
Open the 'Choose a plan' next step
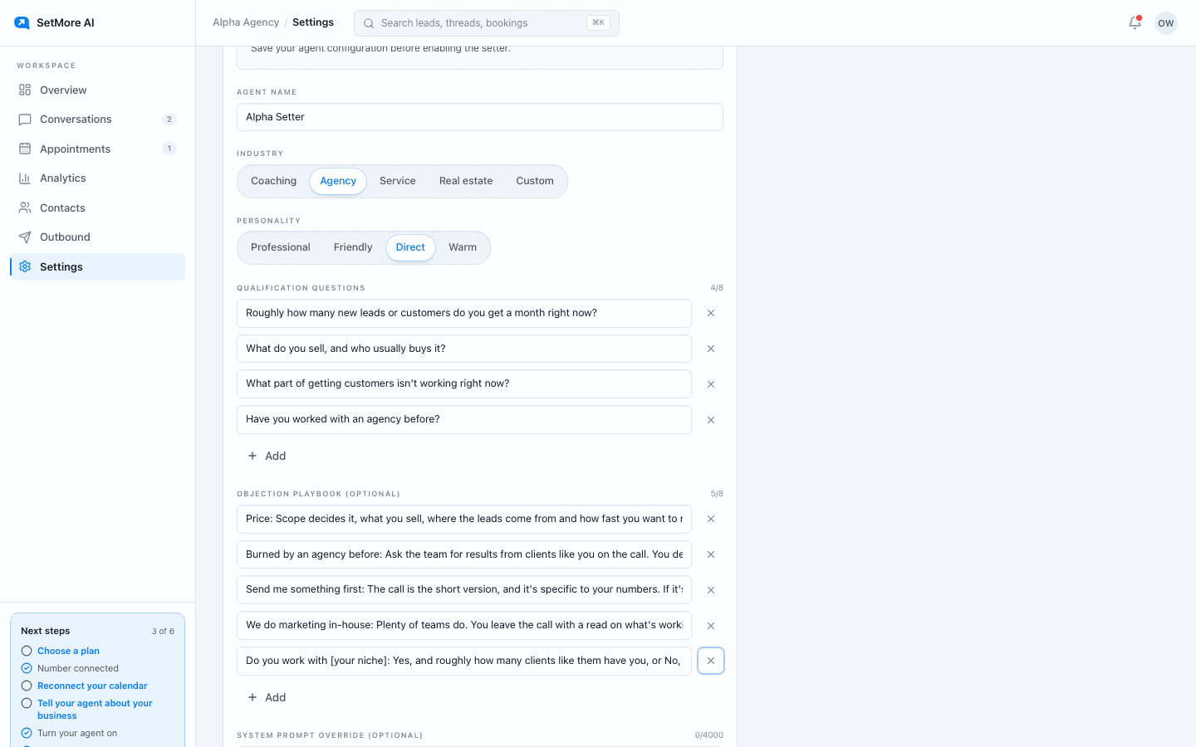(x=68, y=651)
